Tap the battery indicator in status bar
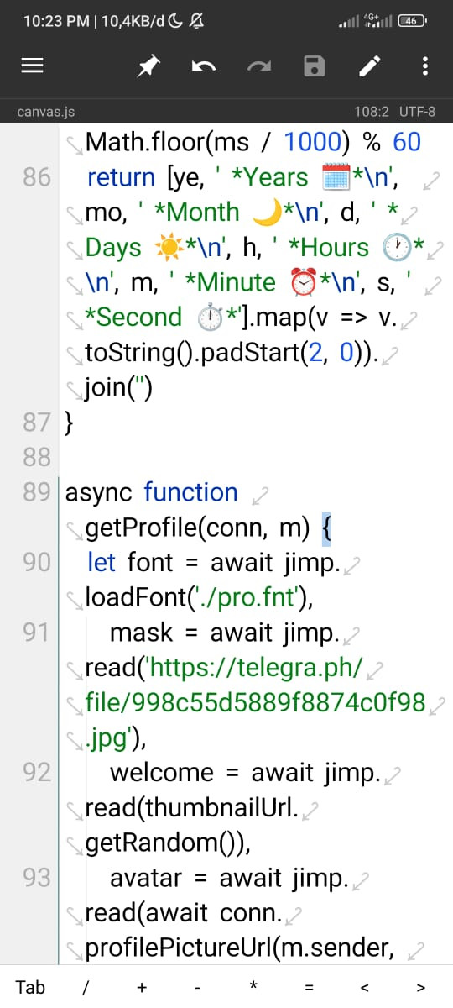 coord(414,20)
